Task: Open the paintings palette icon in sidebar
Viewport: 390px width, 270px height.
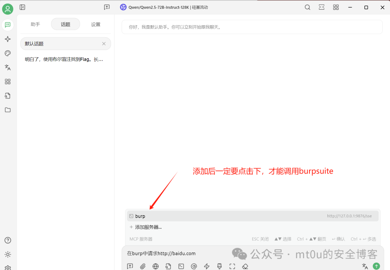Action: (8, 53)
